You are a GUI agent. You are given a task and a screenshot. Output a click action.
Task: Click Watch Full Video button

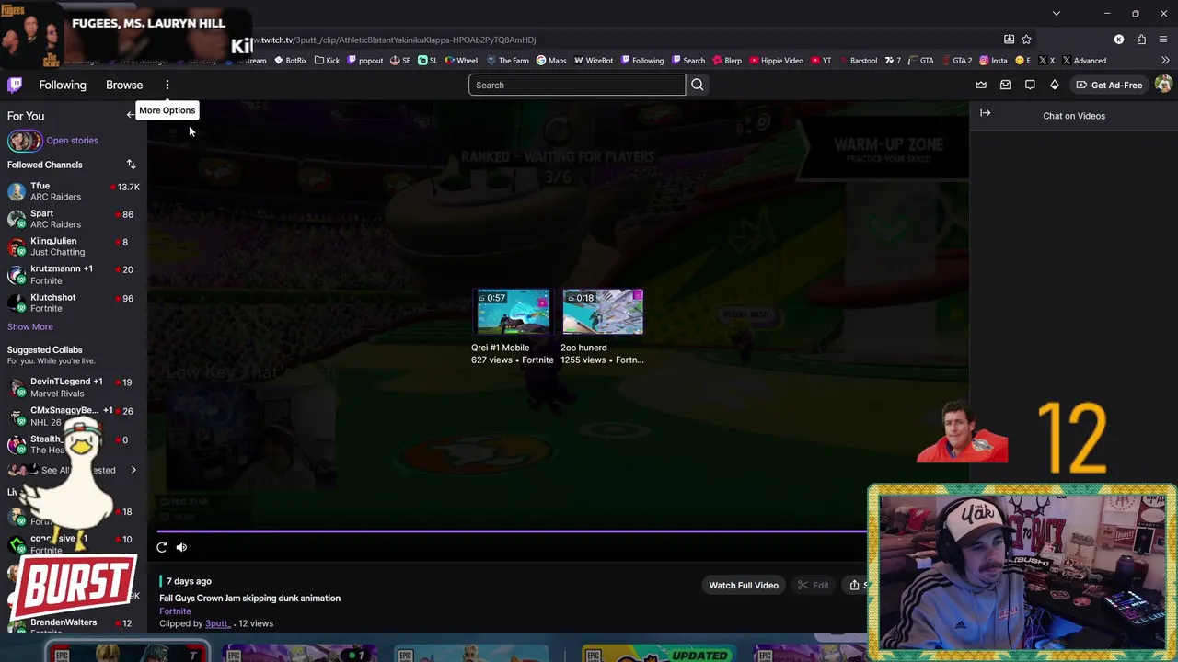click(744, 585)
